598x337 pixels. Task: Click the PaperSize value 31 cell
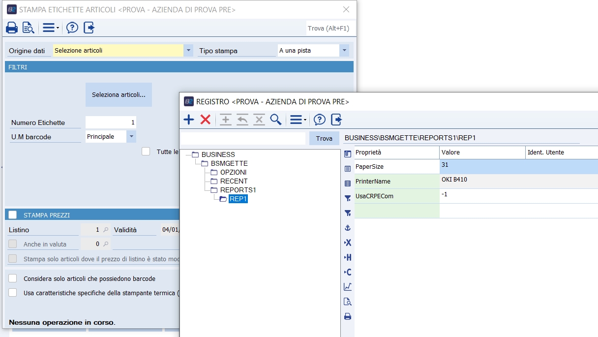pos(519,167)
